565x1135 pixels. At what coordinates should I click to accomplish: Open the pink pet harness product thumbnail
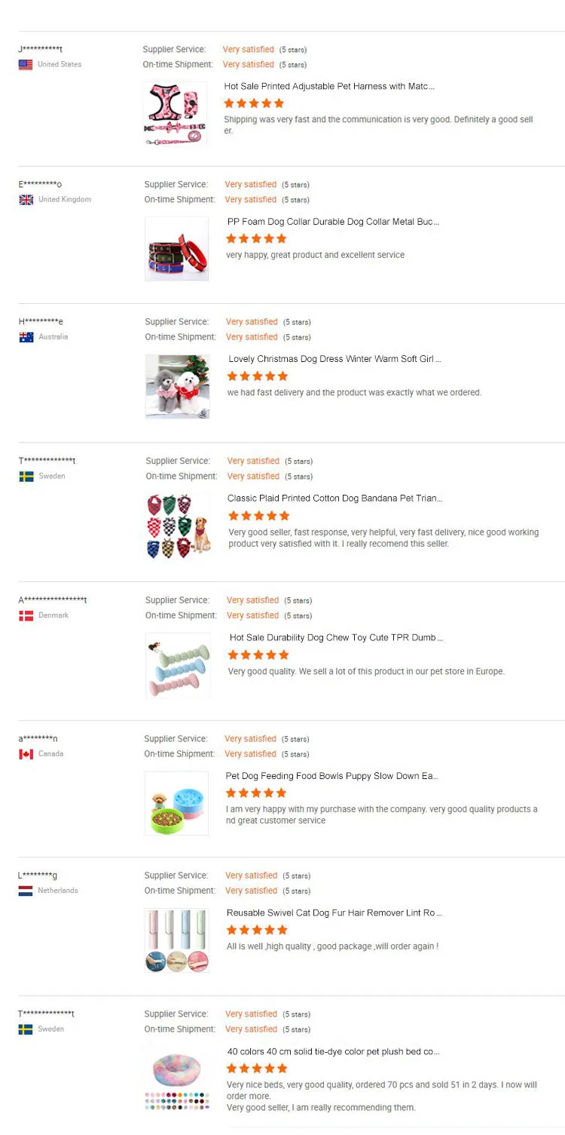[175, 114]
